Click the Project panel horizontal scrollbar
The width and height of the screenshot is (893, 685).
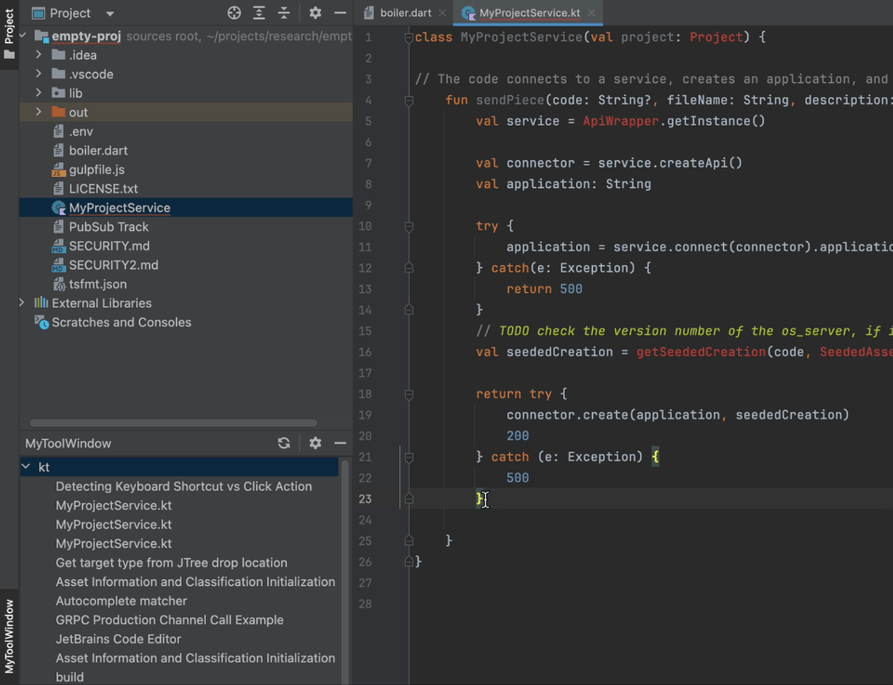coord(173,423)
